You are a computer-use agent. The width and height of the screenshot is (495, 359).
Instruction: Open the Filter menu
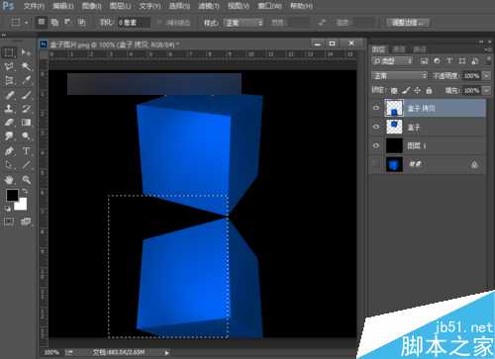click(x=209, y=6)
